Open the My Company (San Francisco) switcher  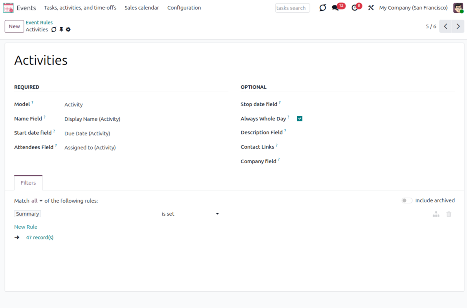413,8
